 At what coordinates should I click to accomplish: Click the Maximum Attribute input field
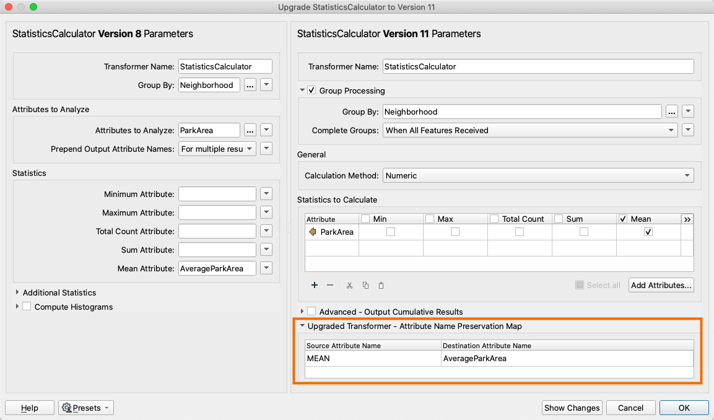(217, 212)
